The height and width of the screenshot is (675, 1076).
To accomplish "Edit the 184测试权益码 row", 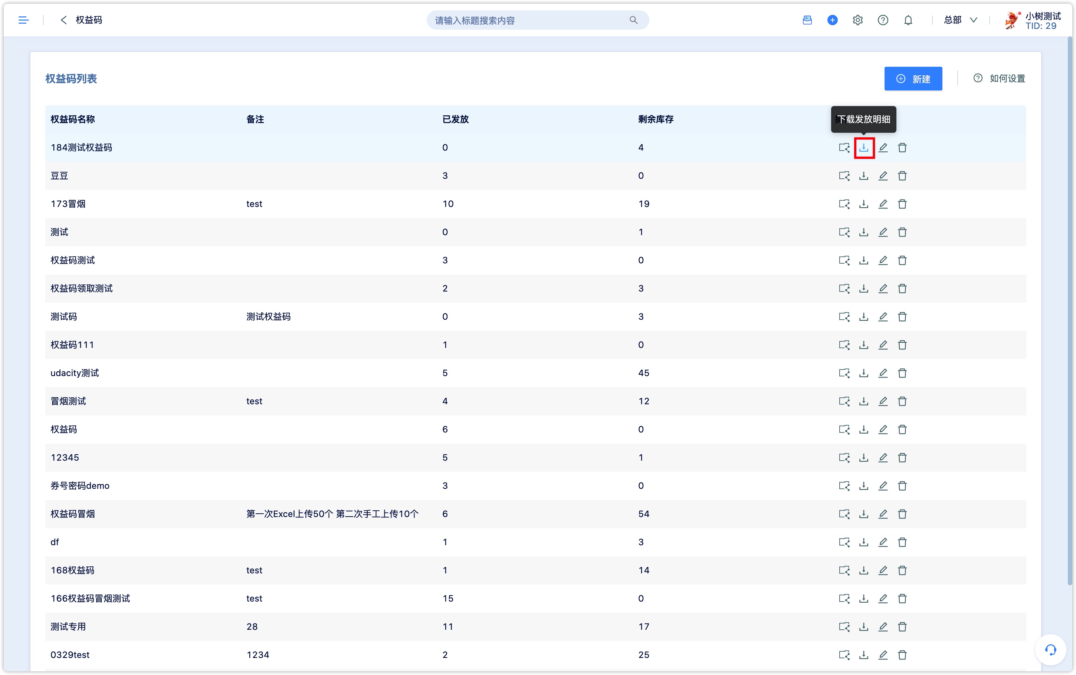I will click(x=883, y=147).
